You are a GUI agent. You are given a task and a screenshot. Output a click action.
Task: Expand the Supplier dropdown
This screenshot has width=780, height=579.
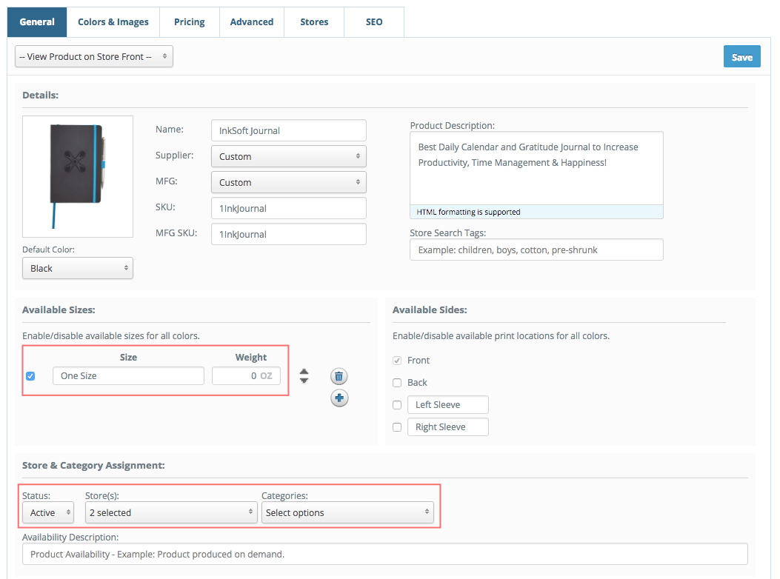[288, 156]
